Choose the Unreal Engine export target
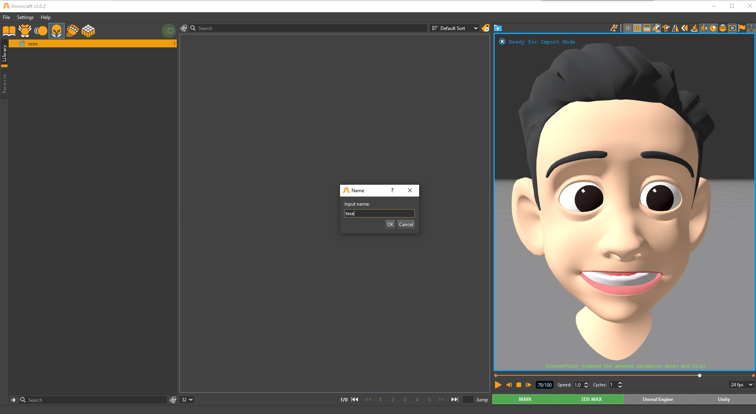The image size is (756, 414). [658, 399]
